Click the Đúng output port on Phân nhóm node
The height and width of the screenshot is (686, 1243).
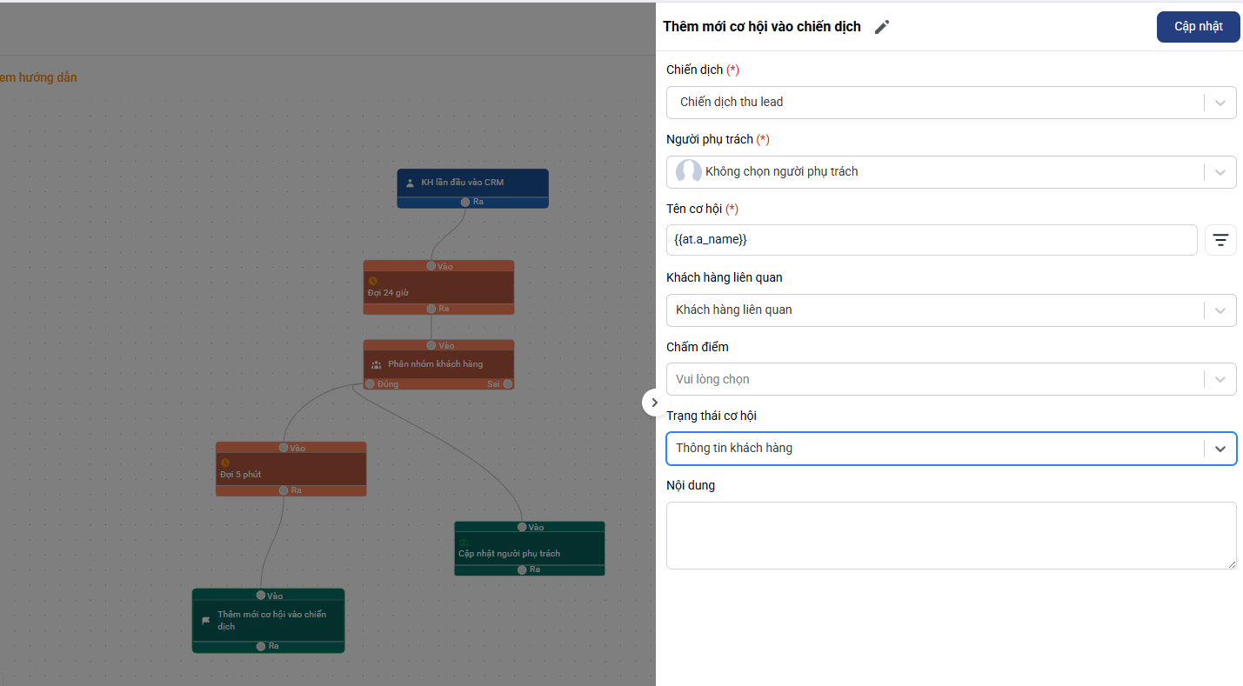click(371, 383)
